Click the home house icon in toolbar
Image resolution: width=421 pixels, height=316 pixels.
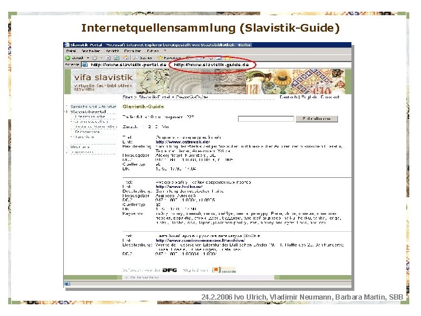pyautogui.click(x=126, y=58)
